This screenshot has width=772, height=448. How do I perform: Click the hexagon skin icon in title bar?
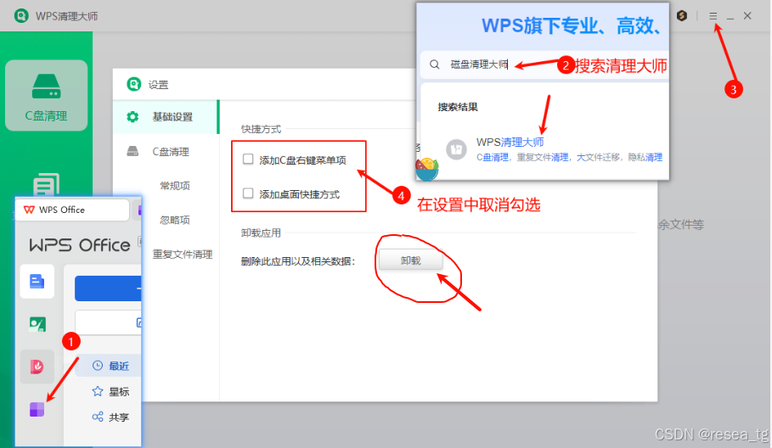tap(682, 16)
